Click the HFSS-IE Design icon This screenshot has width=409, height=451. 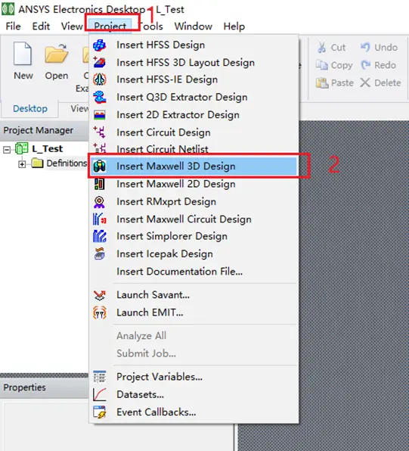point(100,79)
